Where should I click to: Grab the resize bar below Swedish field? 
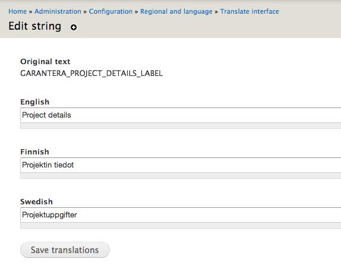click(x=181, y=226)
